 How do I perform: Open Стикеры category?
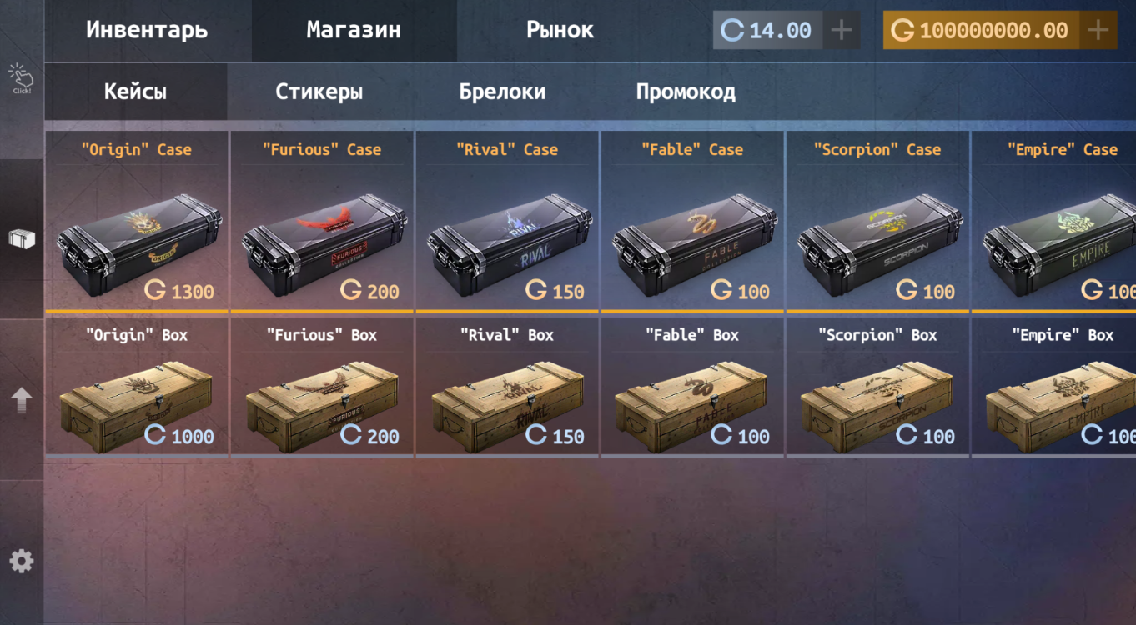(319, 92)
